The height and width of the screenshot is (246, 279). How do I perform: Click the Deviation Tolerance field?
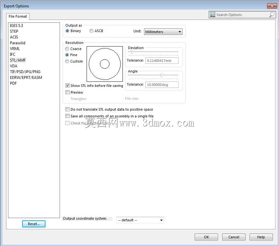click(162, 61)
